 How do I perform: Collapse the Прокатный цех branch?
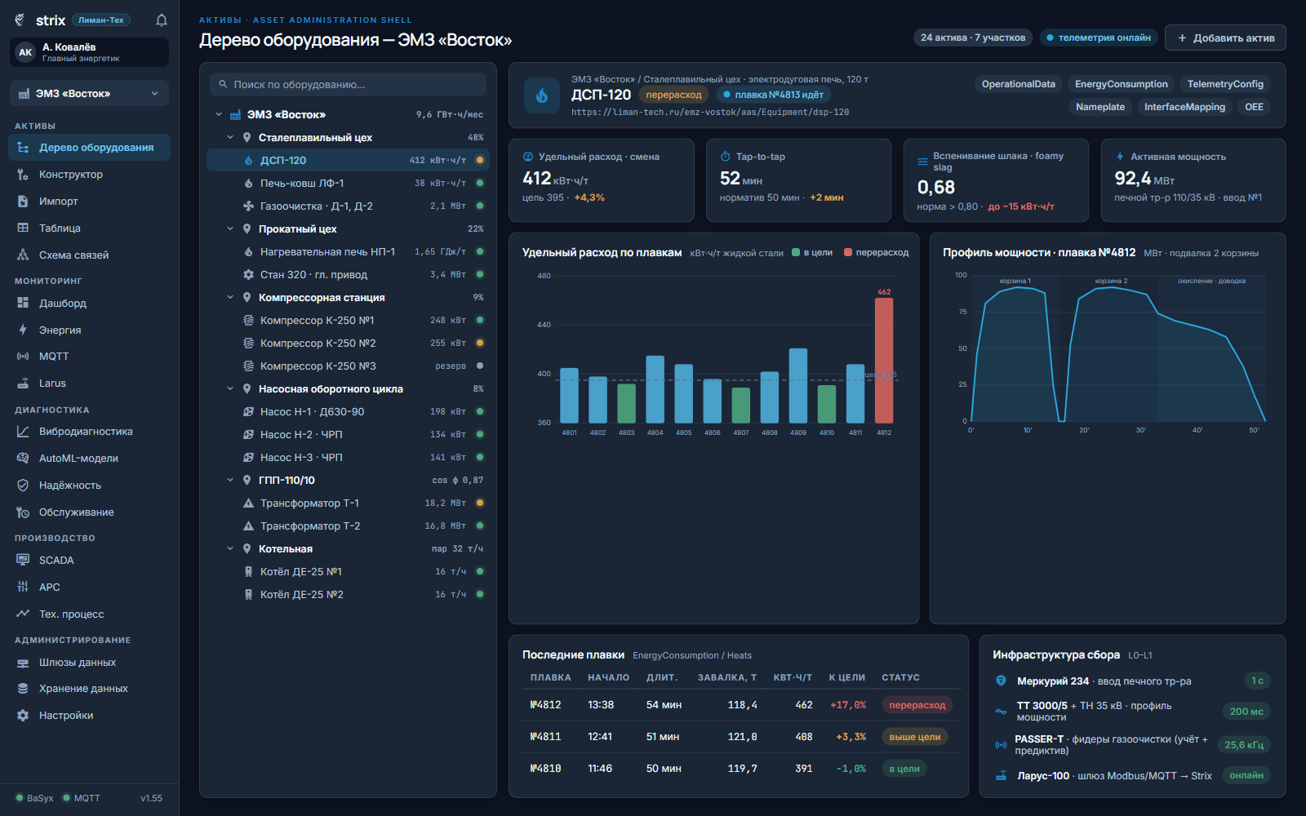[x=230, y=229]
